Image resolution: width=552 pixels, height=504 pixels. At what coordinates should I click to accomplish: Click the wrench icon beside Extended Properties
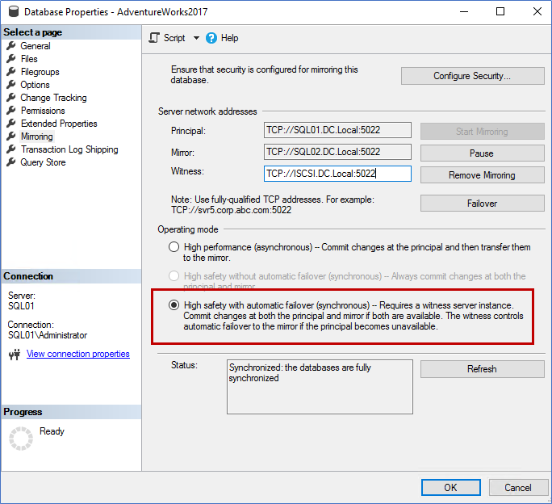(x=11, y=124)
